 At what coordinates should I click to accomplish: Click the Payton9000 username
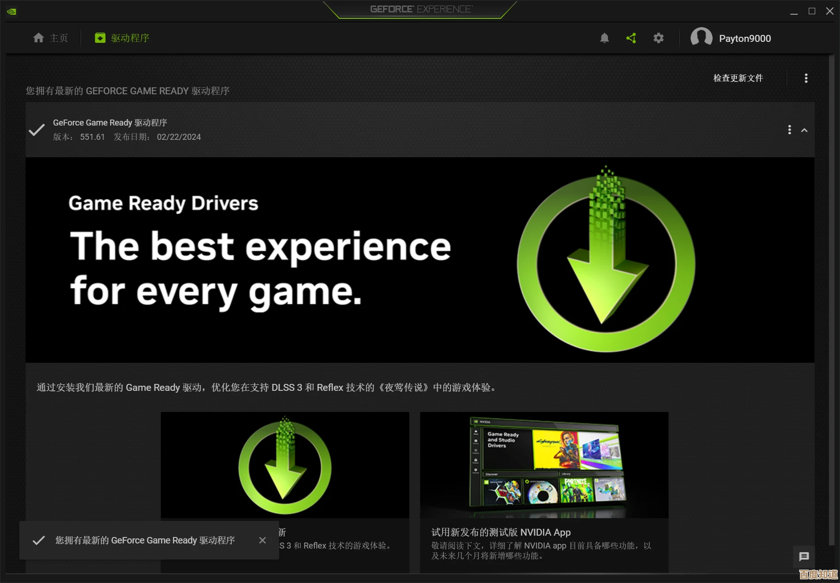745,39
